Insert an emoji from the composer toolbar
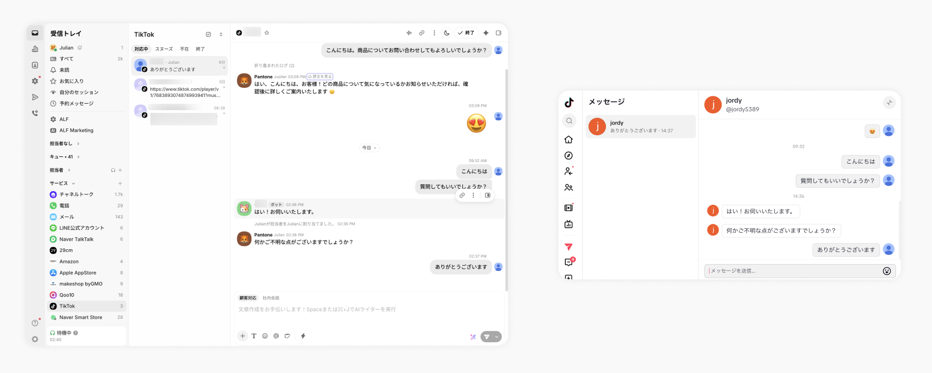The height and width of the screenshot is (373, 932). coord(265,336)
